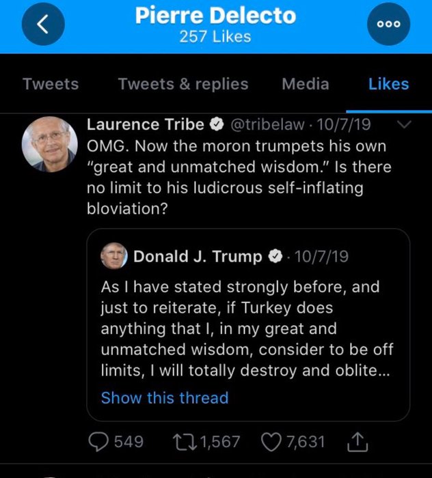Tap Laurence Tribe's verified badge
The width and height of the screenshot is (432, 478).
(x=217, y=125)
